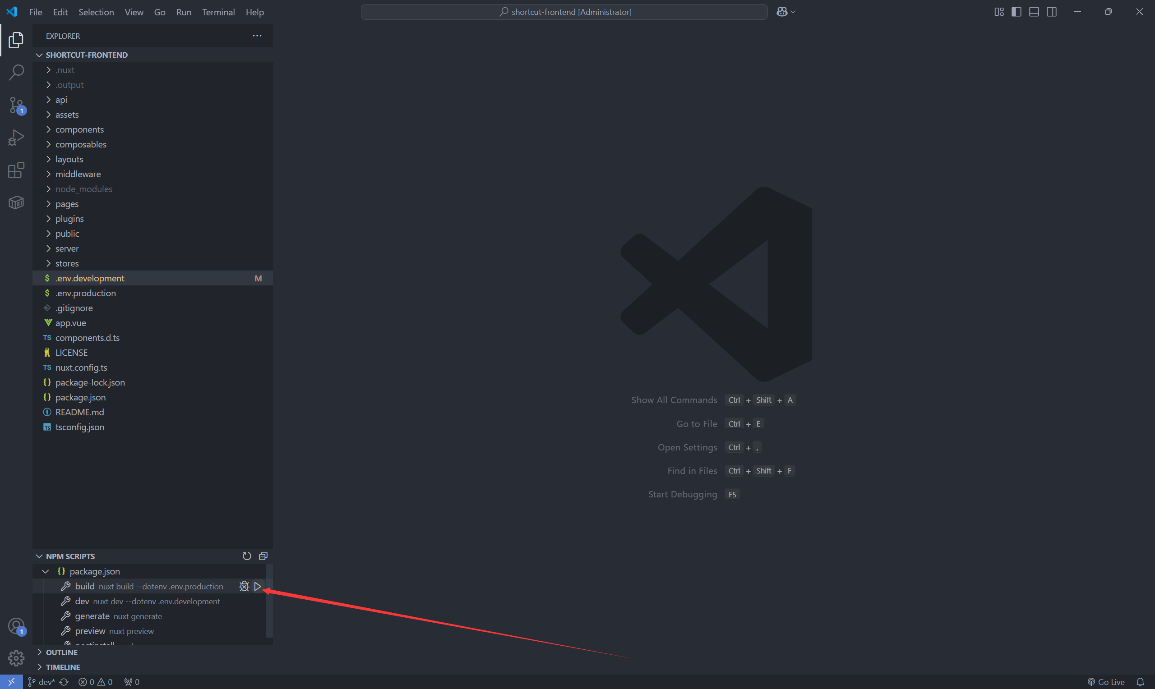Open the Search view in activity bar
Screen dimensions: 1155x689
point(16,73)
